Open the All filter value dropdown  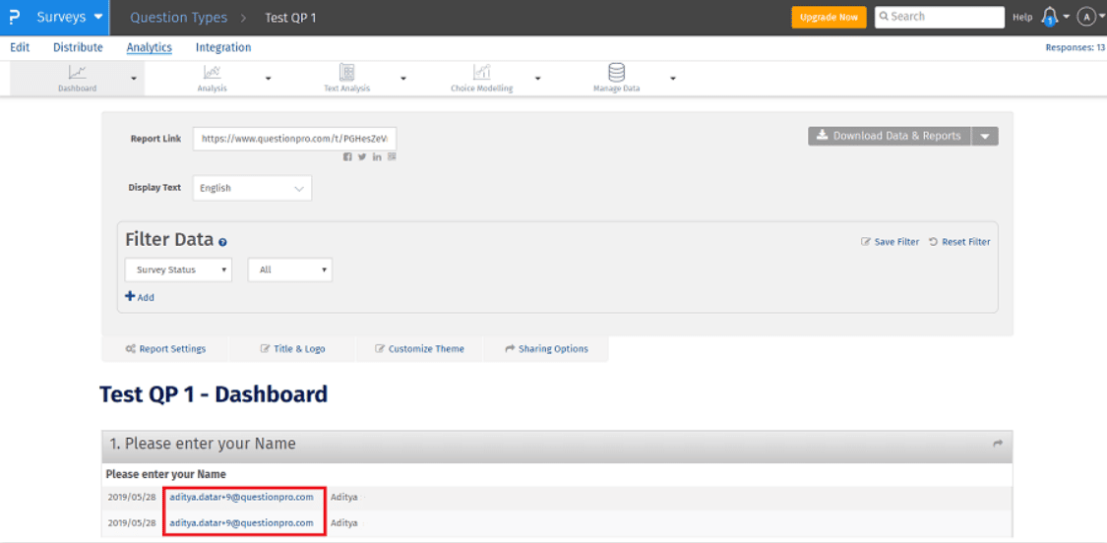pos(290,270)
